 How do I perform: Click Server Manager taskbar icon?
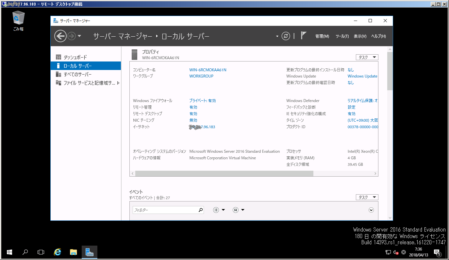90,252
